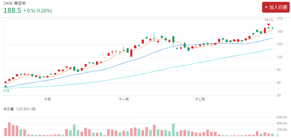Click the 成交量 volume label

click(9, 109)
